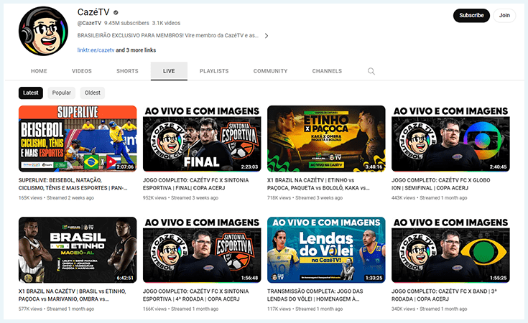Open the Sintonia Esportiva FINAL thumbnail
528x323 pixels.
tap(202, 139)
